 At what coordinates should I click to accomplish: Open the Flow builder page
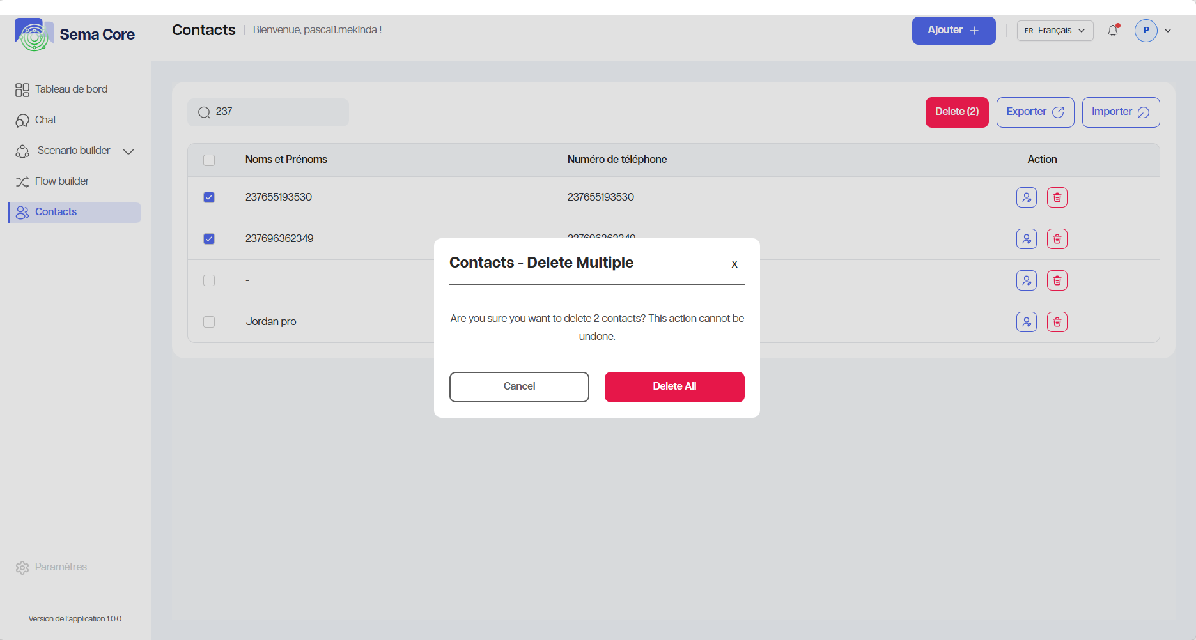point(61,181)
